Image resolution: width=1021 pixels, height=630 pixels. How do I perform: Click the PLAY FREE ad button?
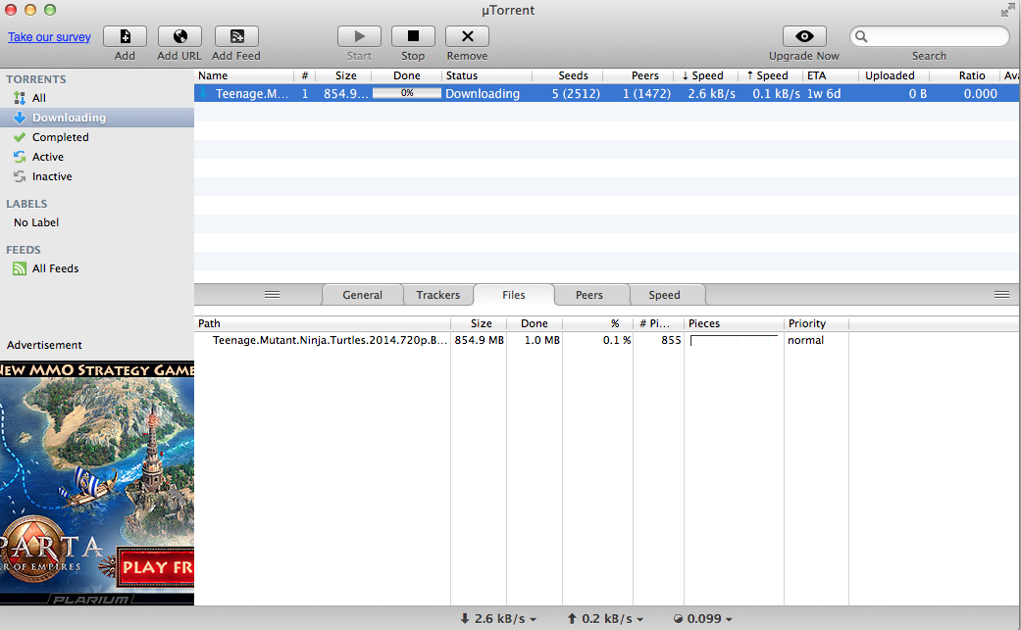coord(156,567)
